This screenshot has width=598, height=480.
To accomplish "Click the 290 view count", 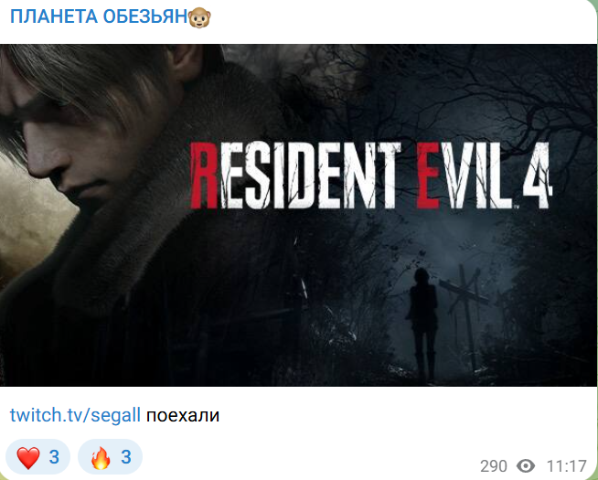I will 494,466.
